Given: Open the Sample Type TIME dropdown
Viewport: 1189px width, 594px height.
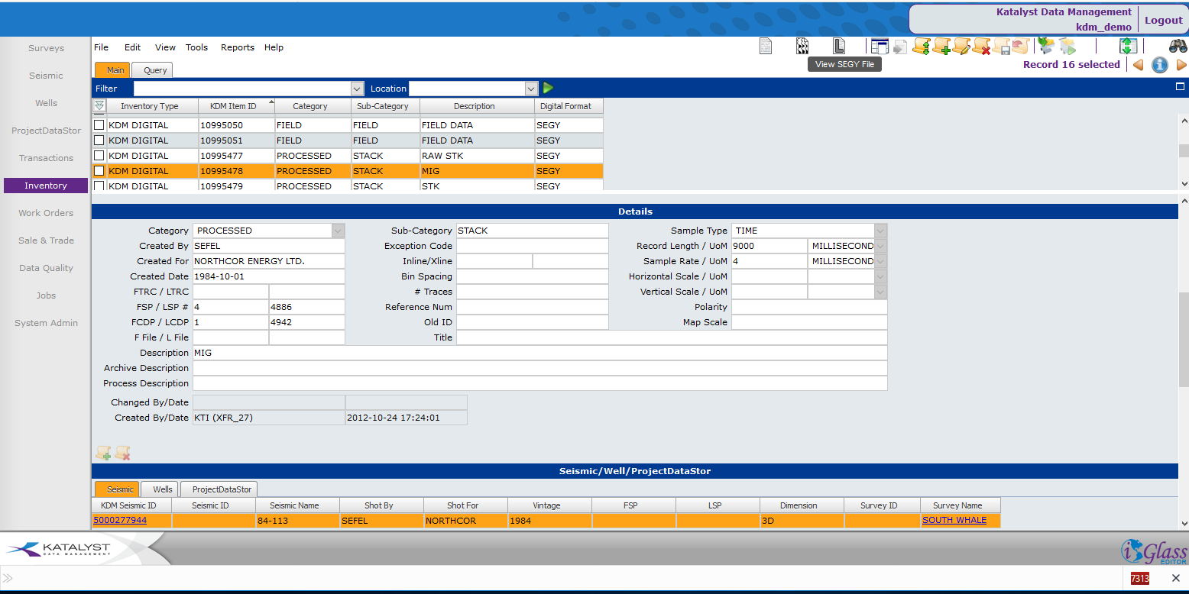Looking at the screenshot, I should tap(881, 231).
